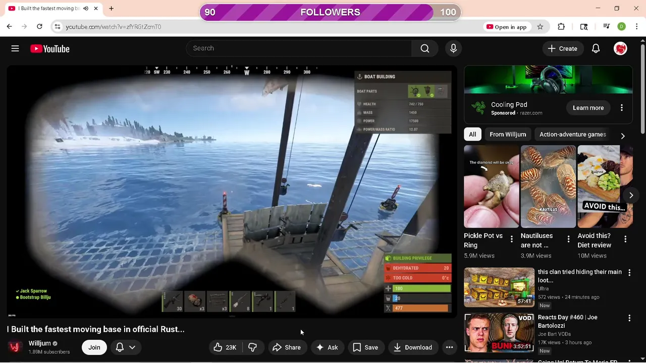Image resolution: width=646 pixels, height=363 pixels.
Task: Open the browser three-dot menu
Action: pyautogui.click(x=637, y=27)
